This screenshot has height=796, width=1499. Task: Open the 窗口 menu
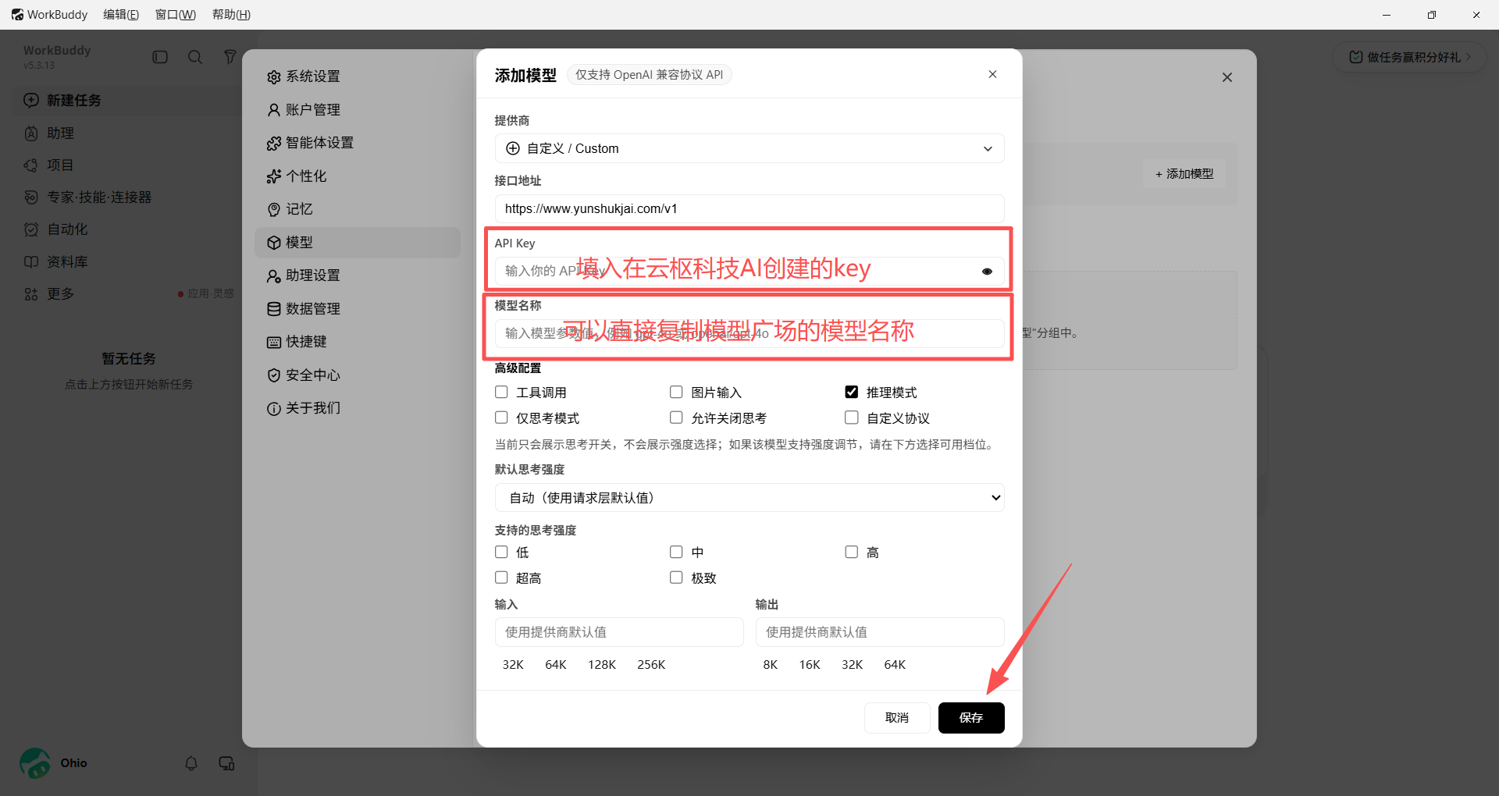click(176, 15)
